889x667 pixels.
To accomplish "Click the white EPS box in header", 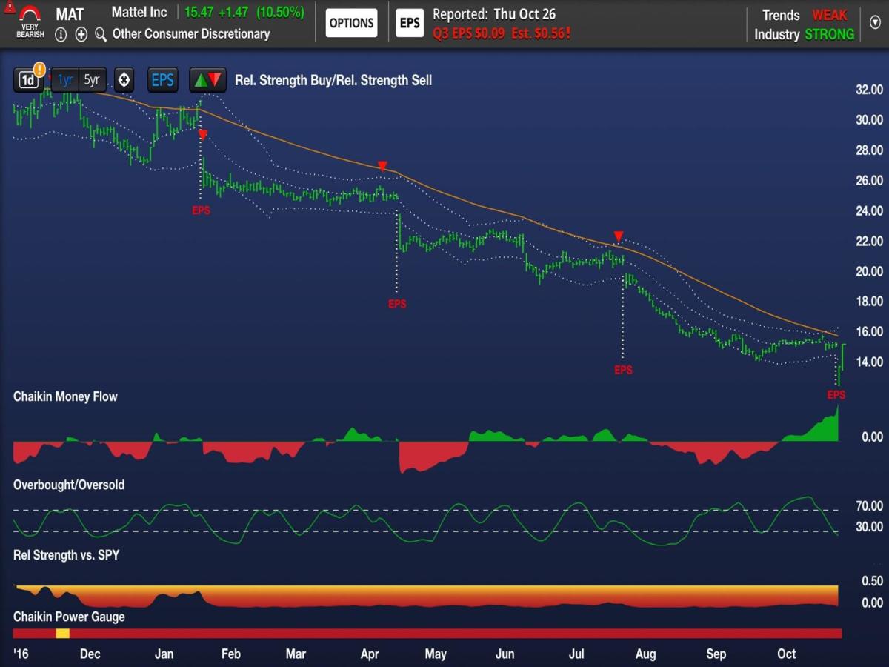I will pyautogui.click(x=410, y=23).
